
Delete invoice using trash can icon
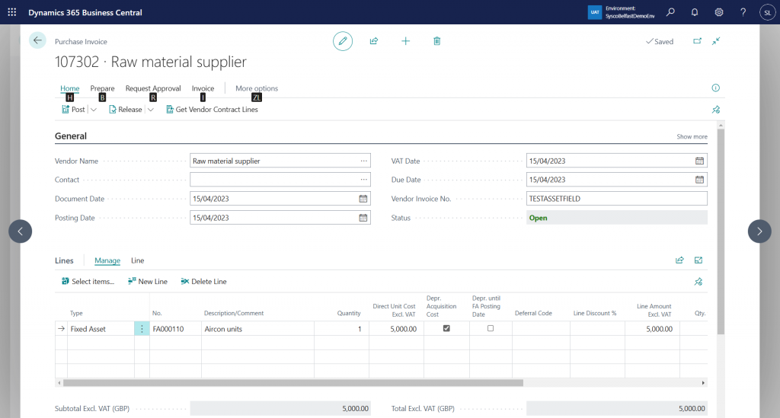click(437, 41)
